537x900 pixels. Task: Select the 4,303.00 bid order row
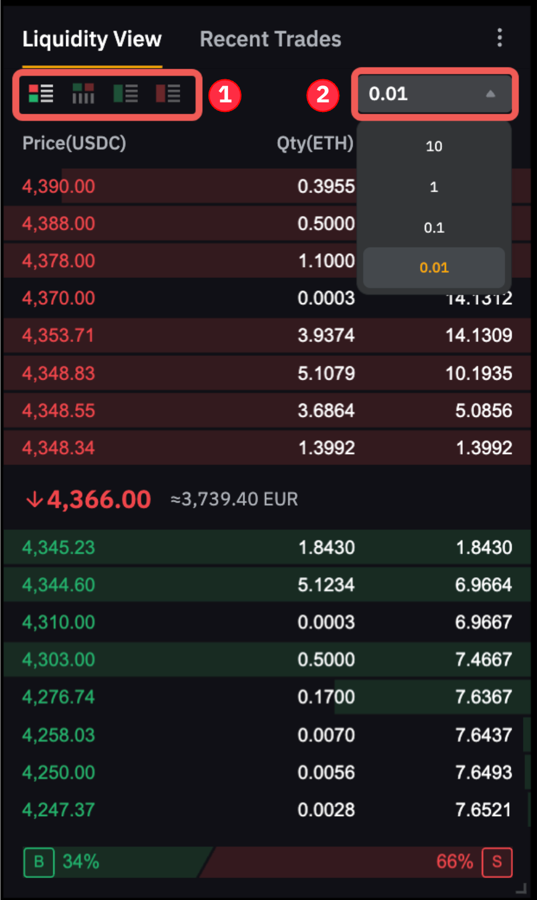click(267, 660)
